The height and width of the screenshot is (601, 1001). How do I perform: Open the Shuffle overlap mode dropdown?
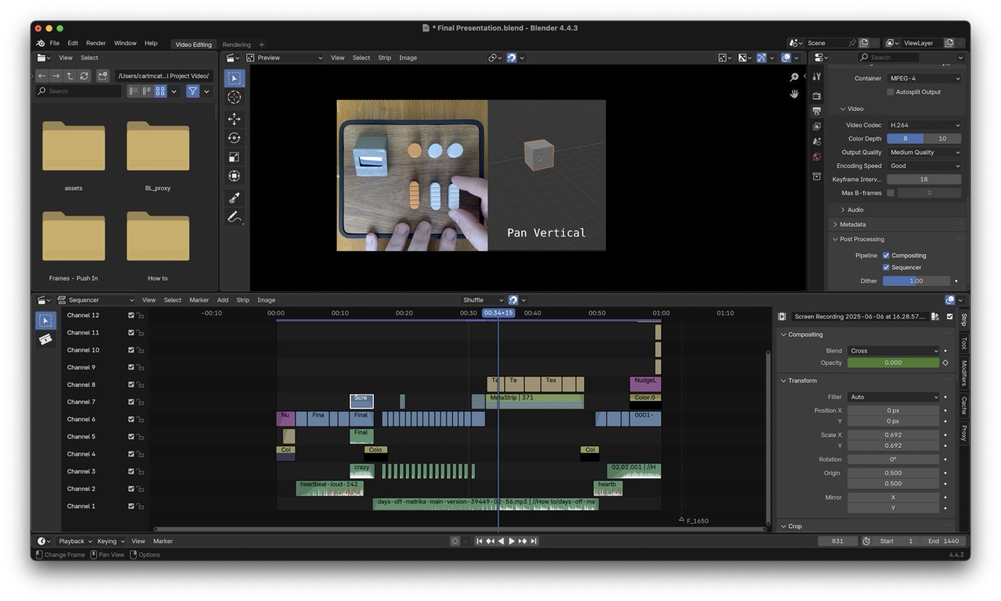click(x=482, y=300)
